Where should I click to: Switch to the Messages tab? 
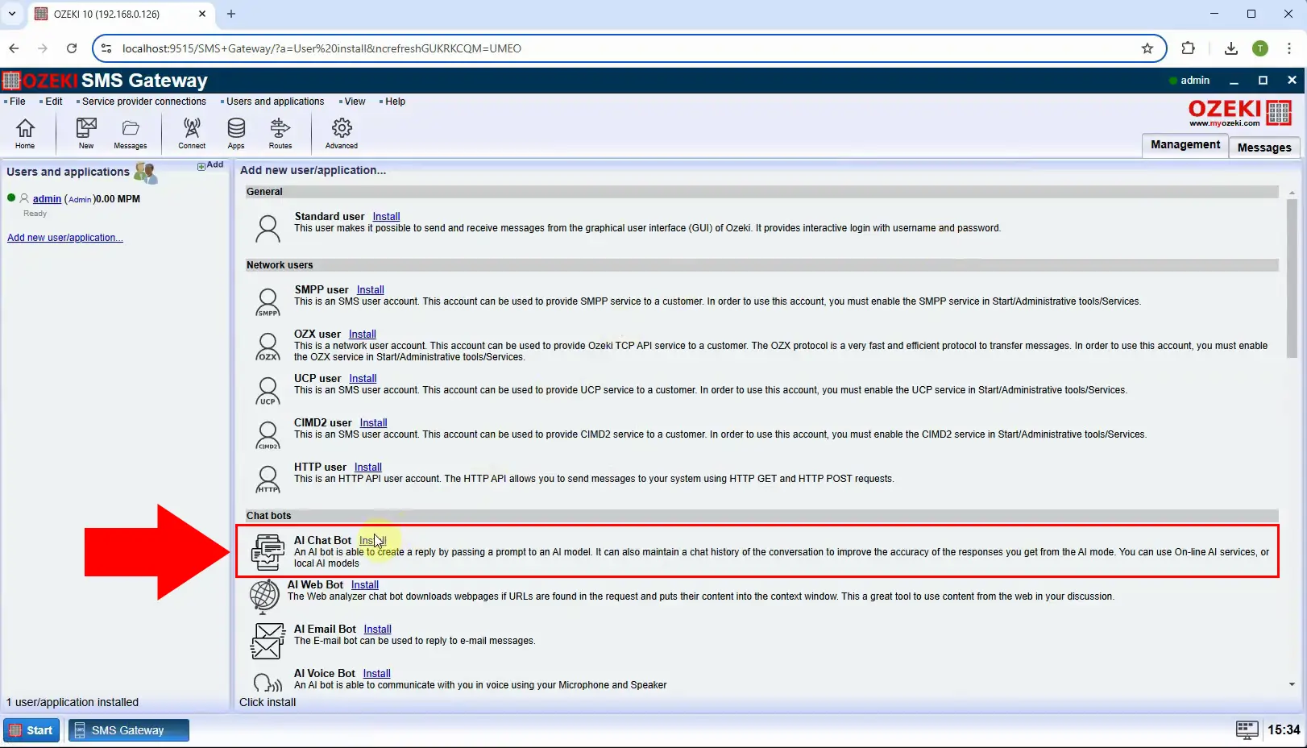pyautogui.click(x=1264, y=147)
